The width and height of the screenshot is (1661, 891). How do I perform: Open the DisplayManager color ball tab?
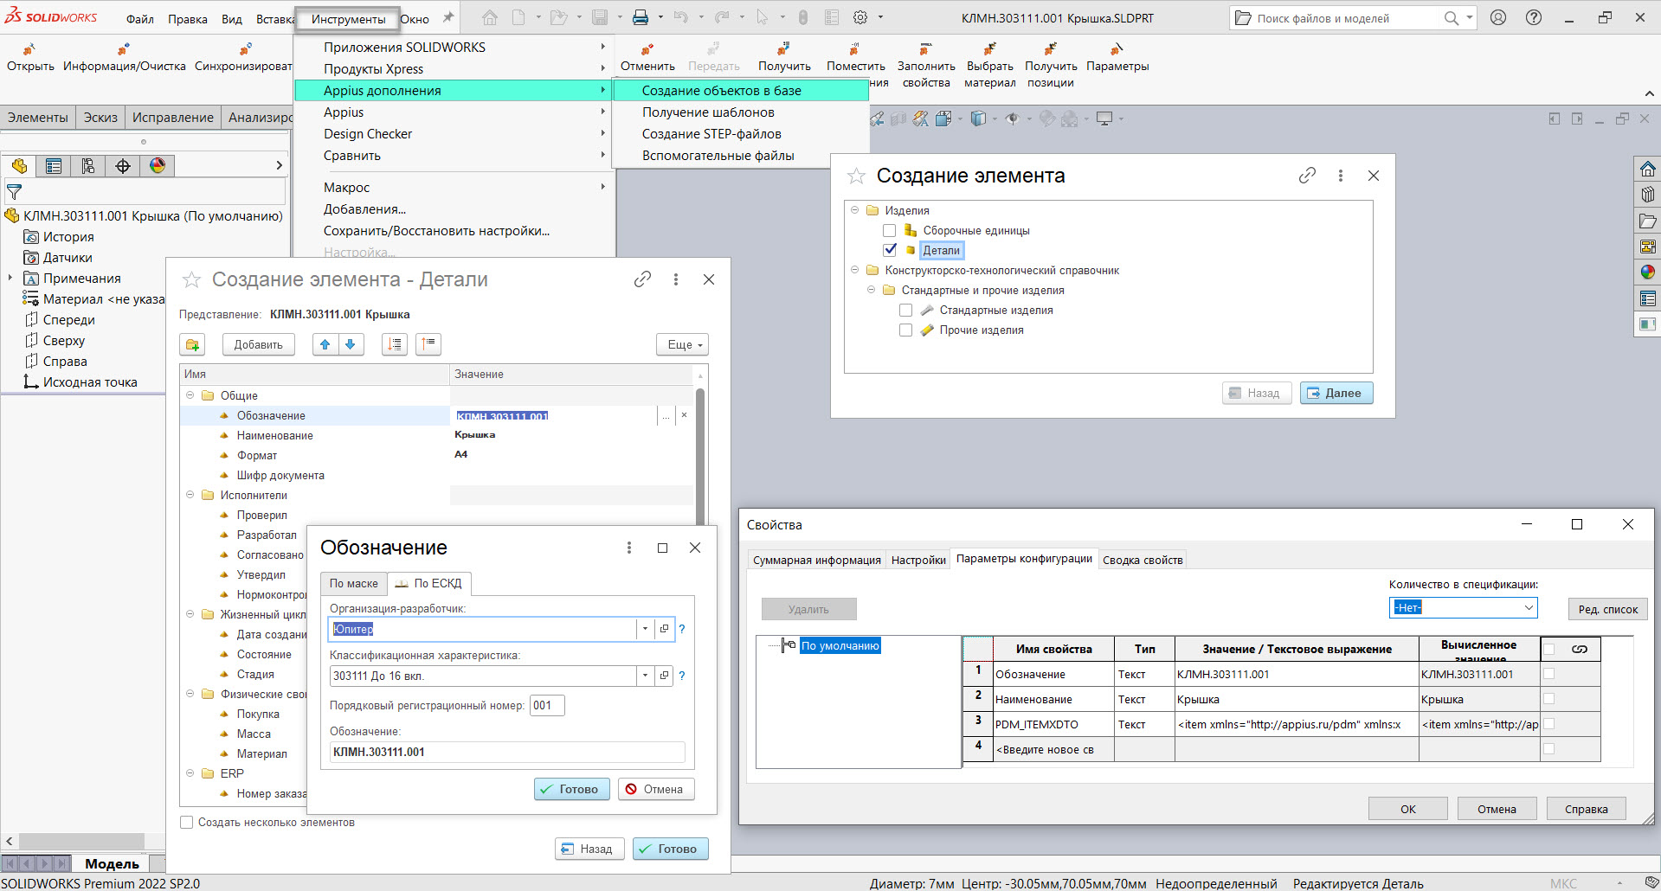(158, 166)
